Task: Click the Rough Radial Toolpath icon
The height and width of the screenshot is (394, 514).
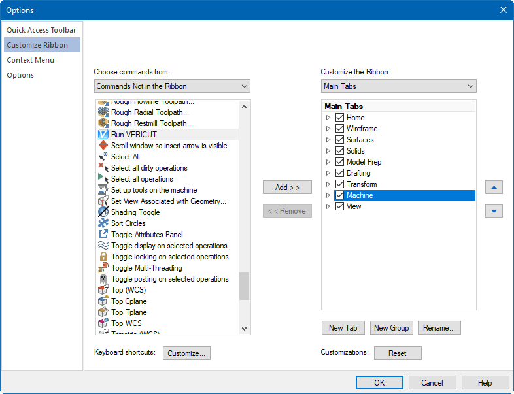Action: [x=103, y=112]
